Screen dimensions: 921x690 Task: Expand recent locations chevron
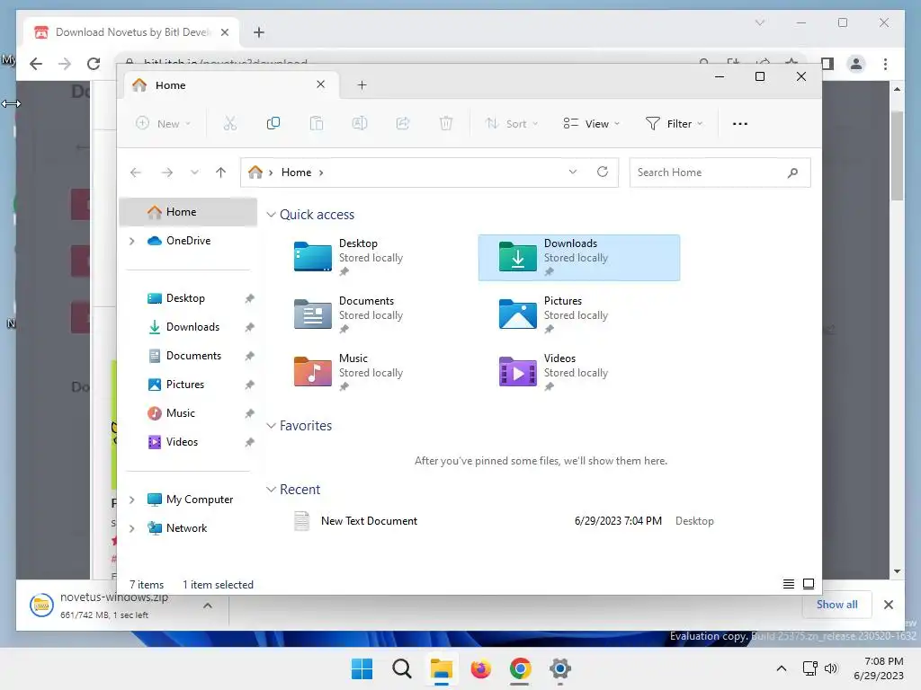pos(194,172)
